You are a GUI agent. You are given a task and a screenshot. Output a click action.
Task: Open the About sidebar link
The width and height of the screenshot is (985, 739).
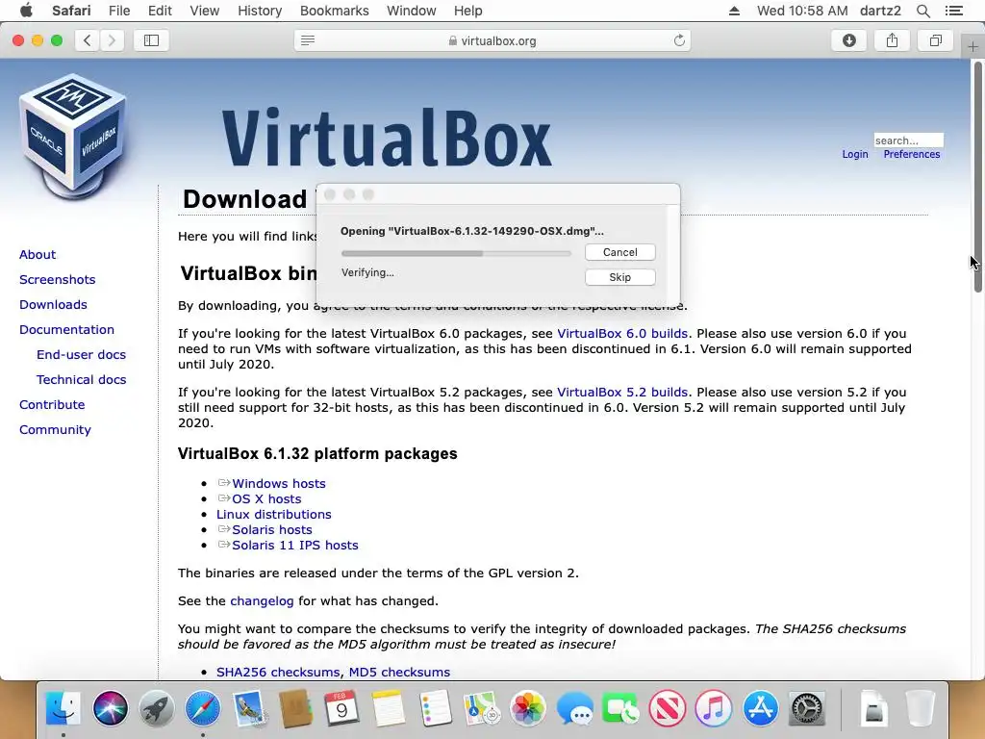(38, 254)
